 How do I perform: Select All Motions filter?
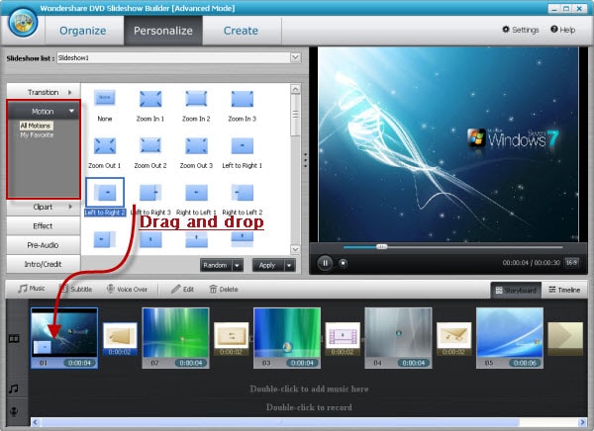36,126
